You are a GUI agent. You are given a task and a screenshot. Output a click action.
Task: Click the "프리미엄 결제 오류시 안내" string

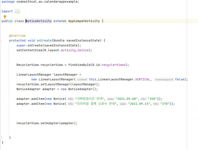coord(96,104)
